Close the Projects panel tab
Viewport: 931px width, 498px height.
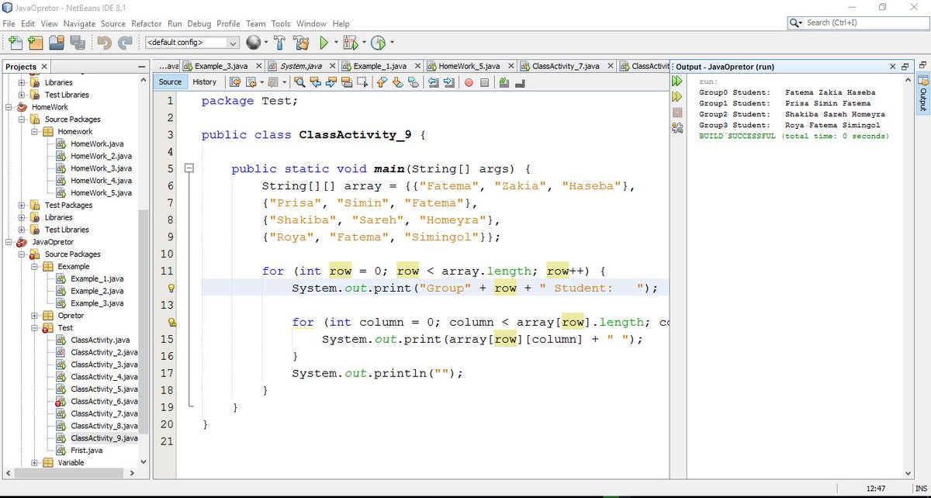[x=43, y=67]
